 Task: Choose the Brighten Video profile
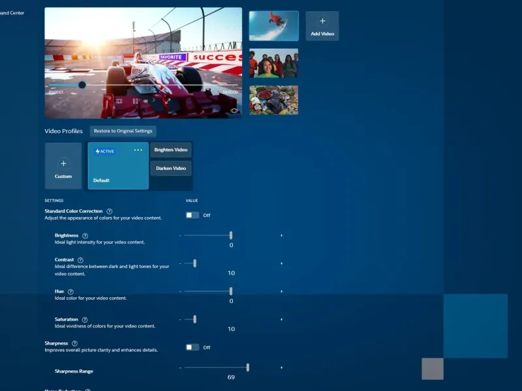click(171, 150)
